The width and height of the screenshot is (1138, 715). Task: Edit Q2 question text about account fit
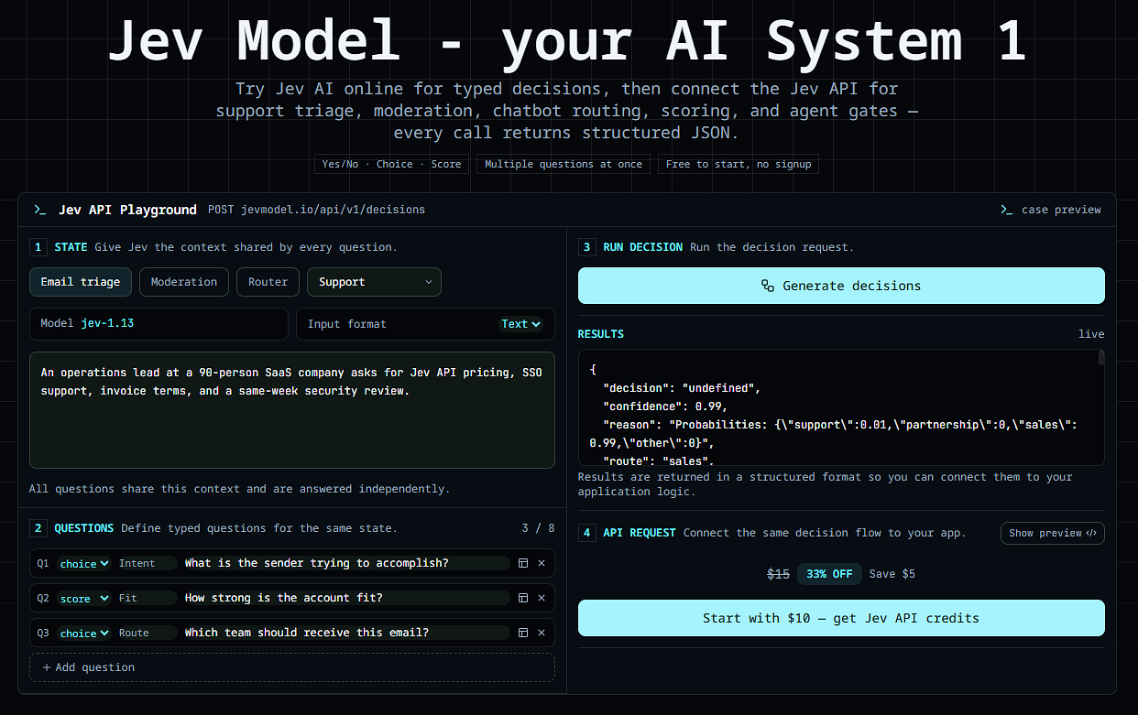345,598
